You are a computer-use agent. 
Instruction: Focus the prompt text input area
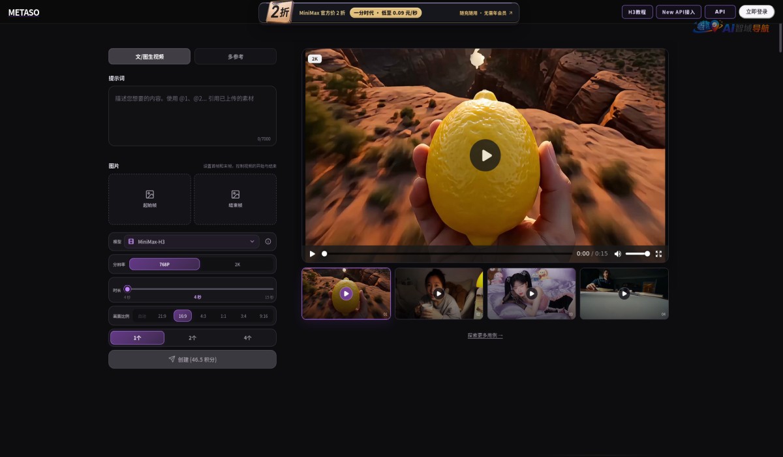(192, 116)
